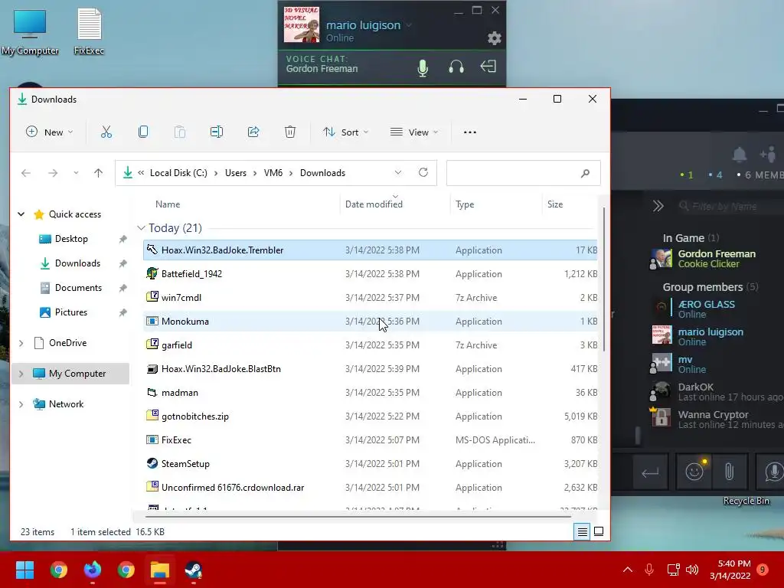The width and height of the screenshot is (784, 588).
Task: Open the Windows Start menu
Action: [x=24, y=570]
